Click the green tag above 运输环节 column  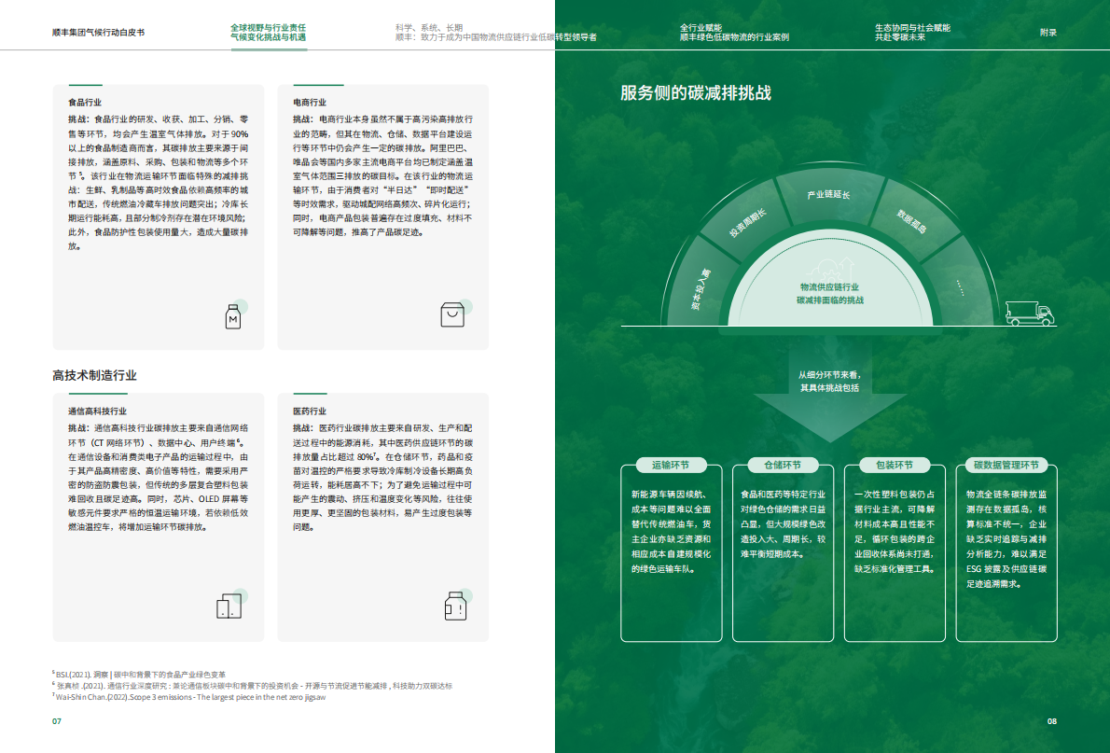coord(670,465)
